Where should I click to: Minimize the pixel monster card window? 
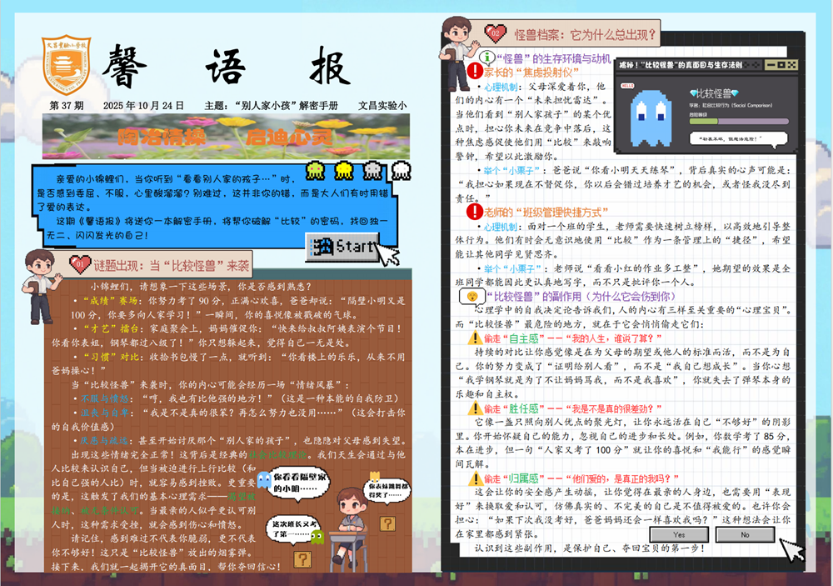click(x=771, y=65)
